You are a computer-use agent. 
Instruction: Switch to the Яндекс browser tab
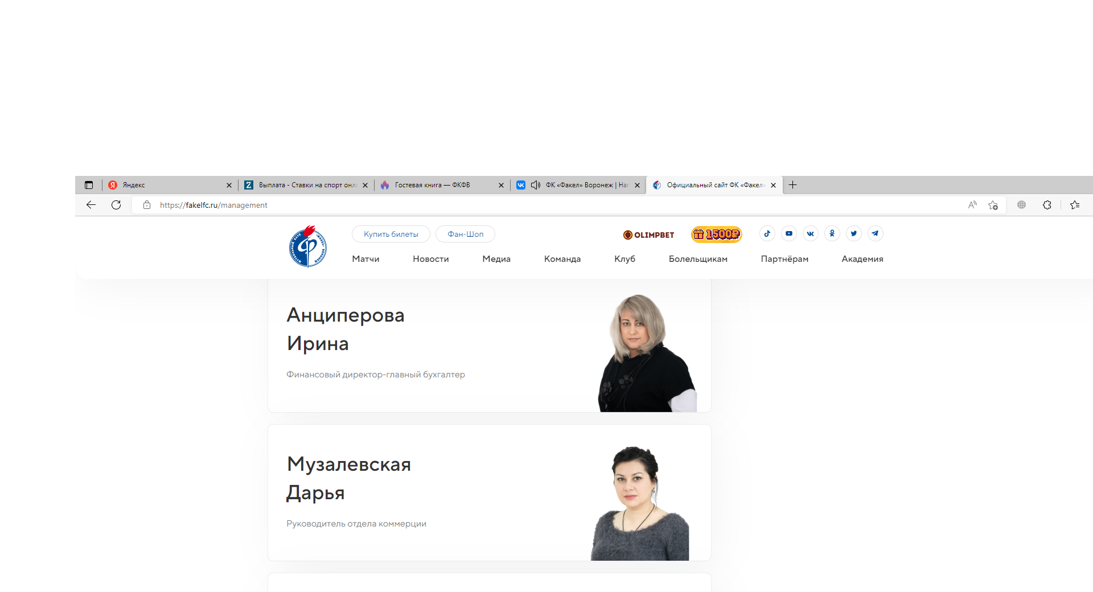click(165, 185)
